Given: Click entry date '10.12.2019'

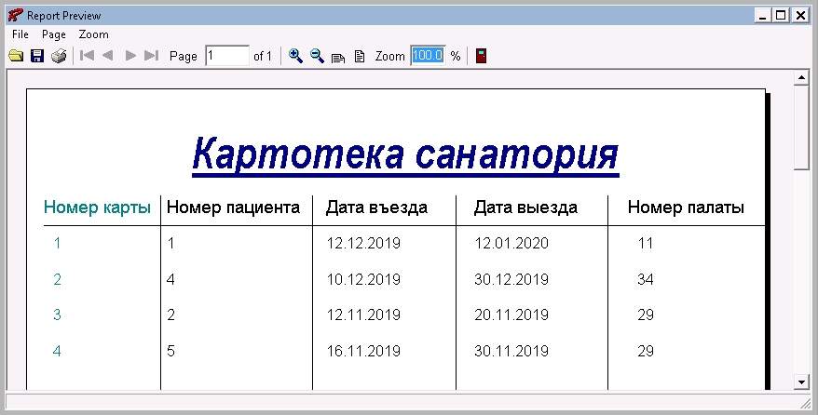Looking at the screenshot, I should click(363, 280).
